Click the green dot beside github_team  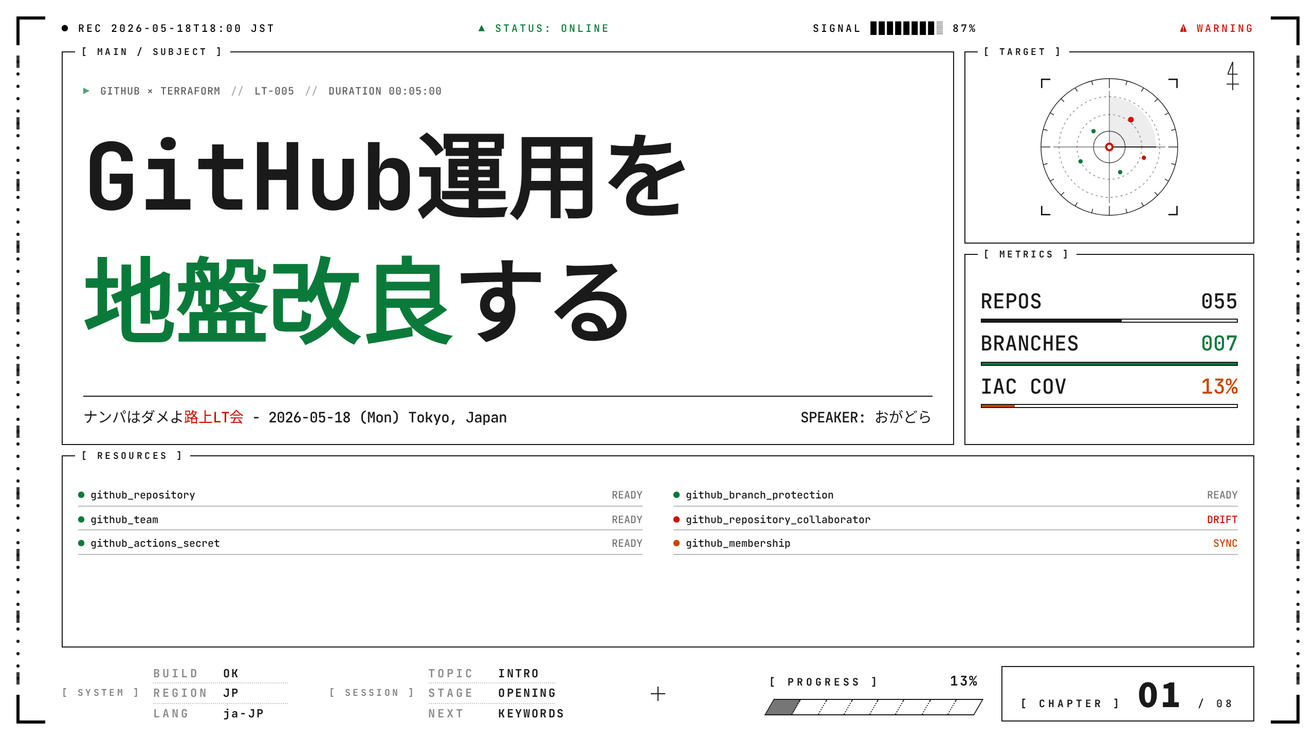click(x=81, y=520)
